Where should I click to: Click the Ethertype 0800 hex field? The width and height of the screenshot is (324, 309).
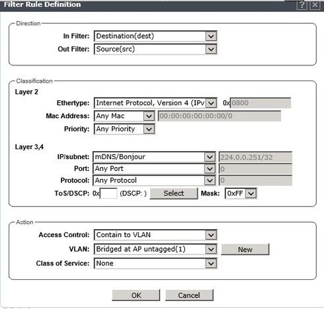(x=261, y=103)
